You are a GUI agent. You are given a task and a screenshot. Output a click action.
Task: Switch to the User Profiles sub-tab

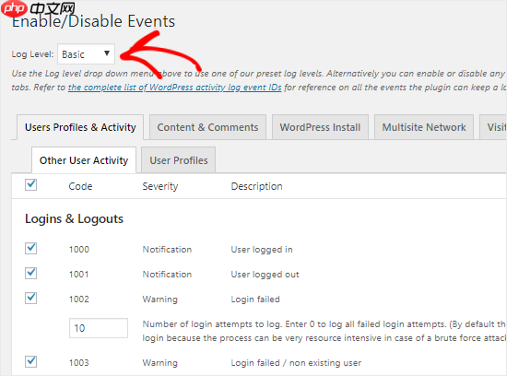point(179,160)
